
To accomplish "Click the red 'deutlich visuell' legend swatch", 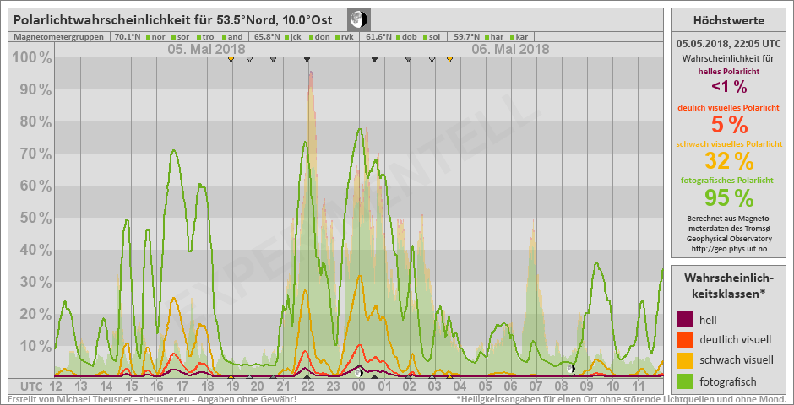I will 685,340.
